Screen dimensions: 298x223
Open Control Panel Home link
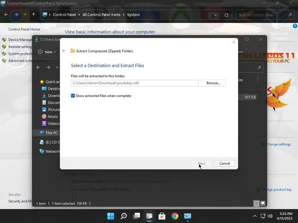click(x=24, y=29)
